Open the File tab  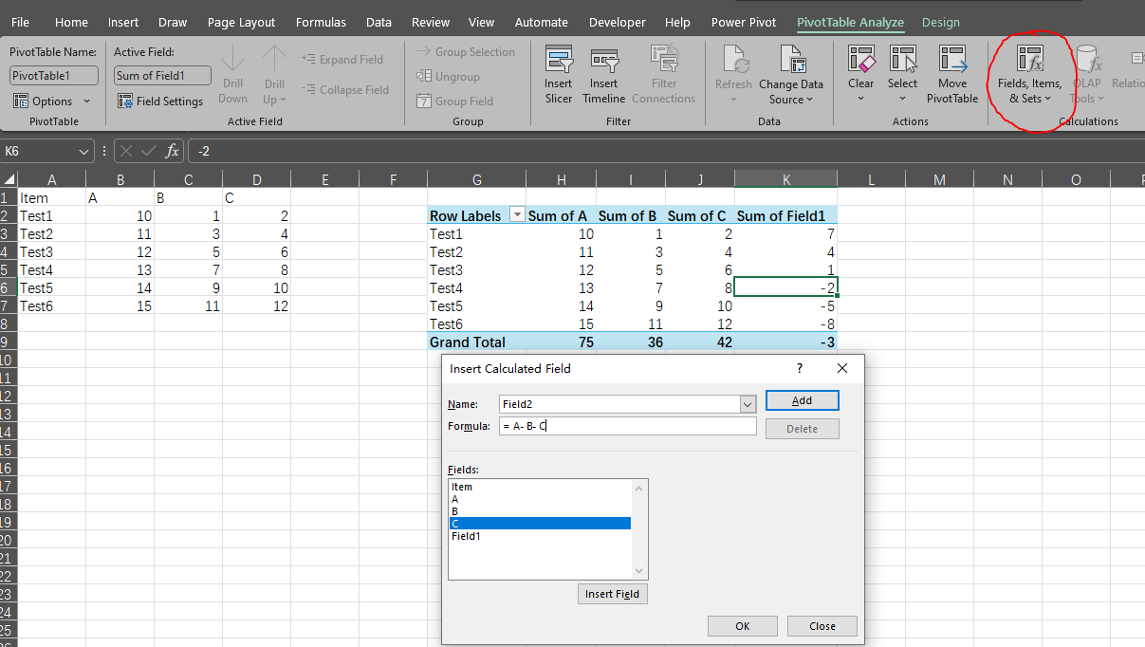click(20, 22)
